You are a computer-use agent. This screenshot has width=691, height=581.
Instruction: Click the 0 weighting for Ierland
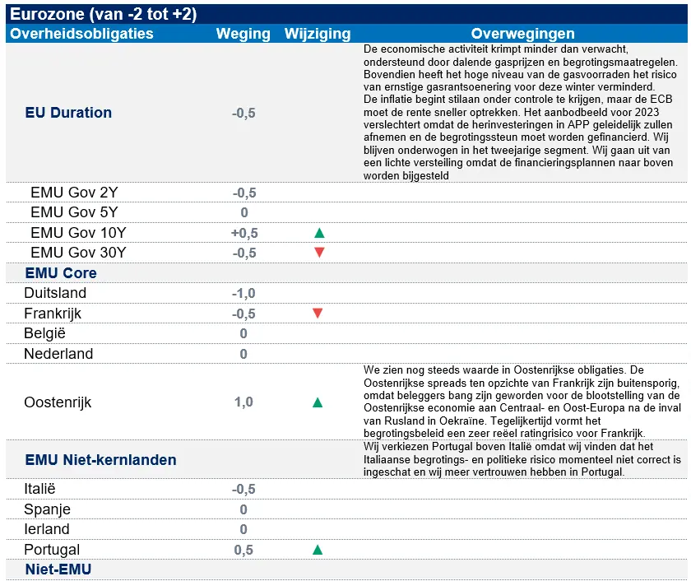coord(243,529)
